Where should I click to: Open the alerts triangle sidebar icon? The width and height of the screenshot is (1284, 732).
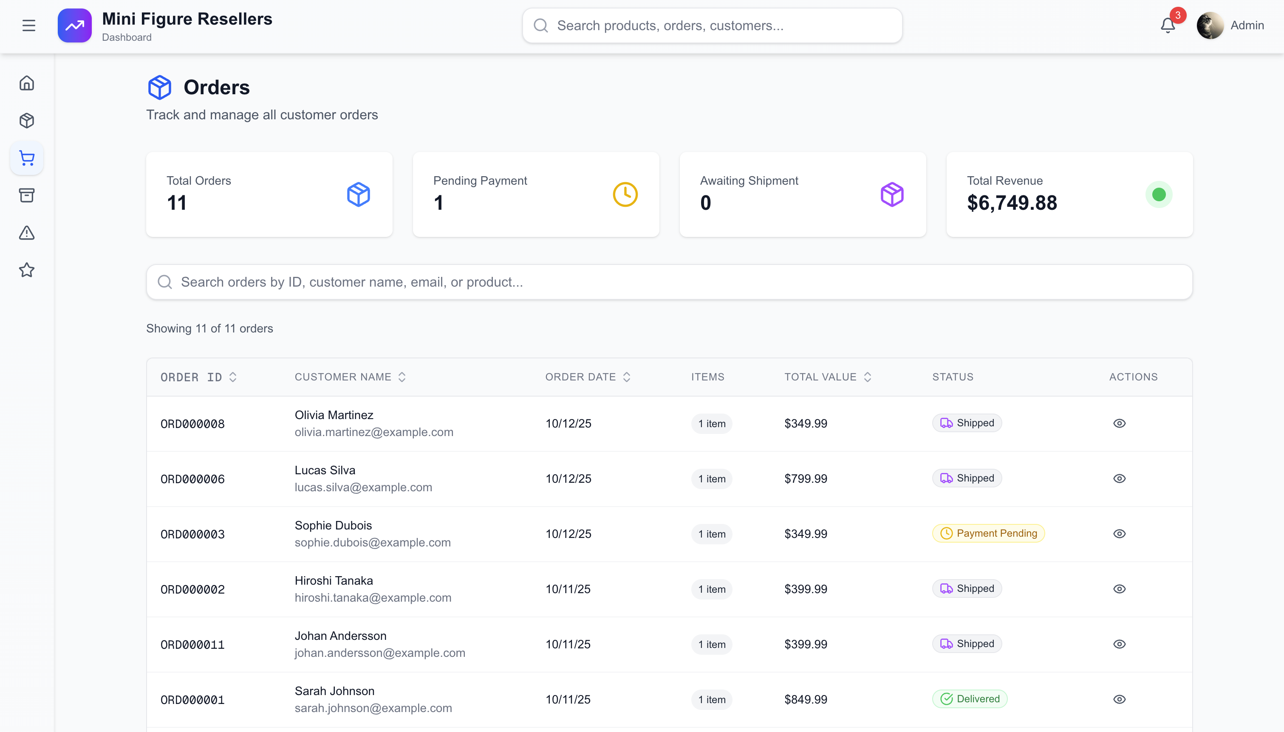click(x=27, y=233)
